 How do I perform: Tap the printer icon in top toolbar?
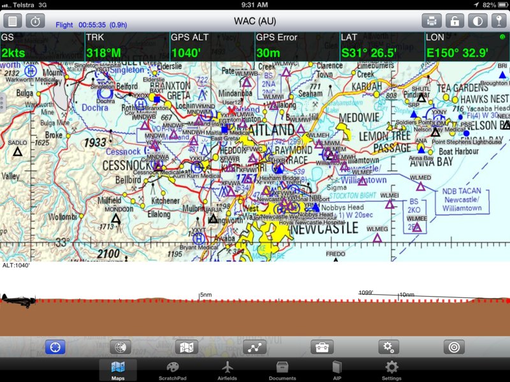432,21
